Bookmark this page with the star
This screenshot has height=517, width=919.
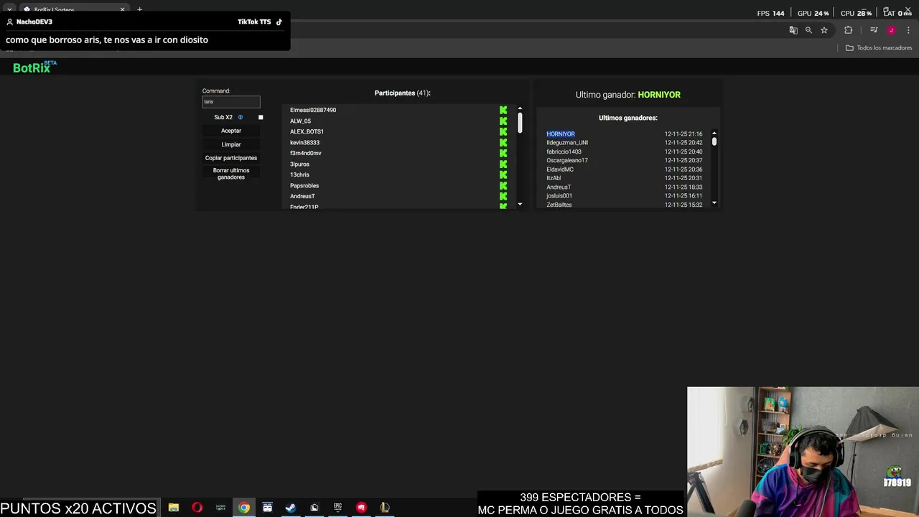tap(824, 30)
